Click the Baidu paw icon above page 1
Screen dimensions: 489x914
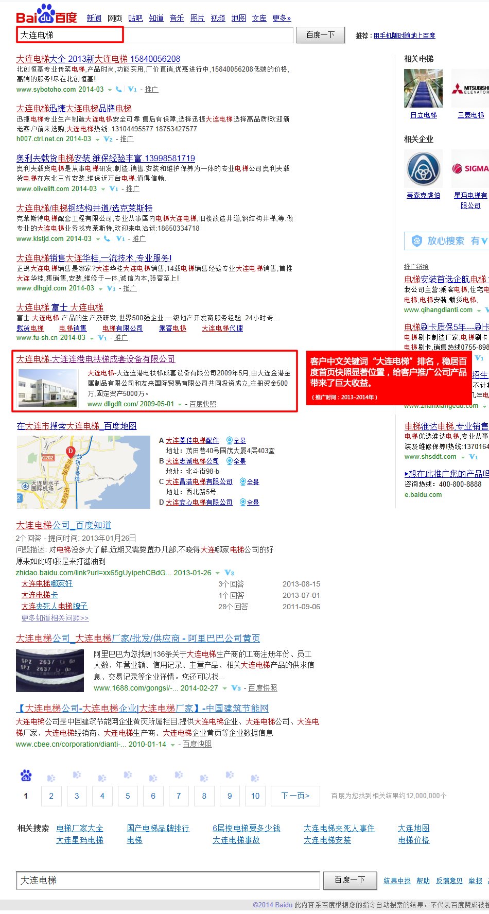pyautogui.click(x=26, y=775)
